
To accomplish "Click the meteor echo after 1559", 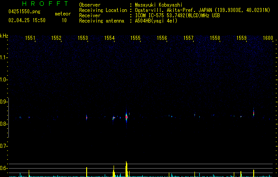I will tap(254, 113).
